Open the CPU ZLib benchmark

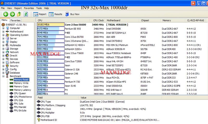click(x=18, y=100)
